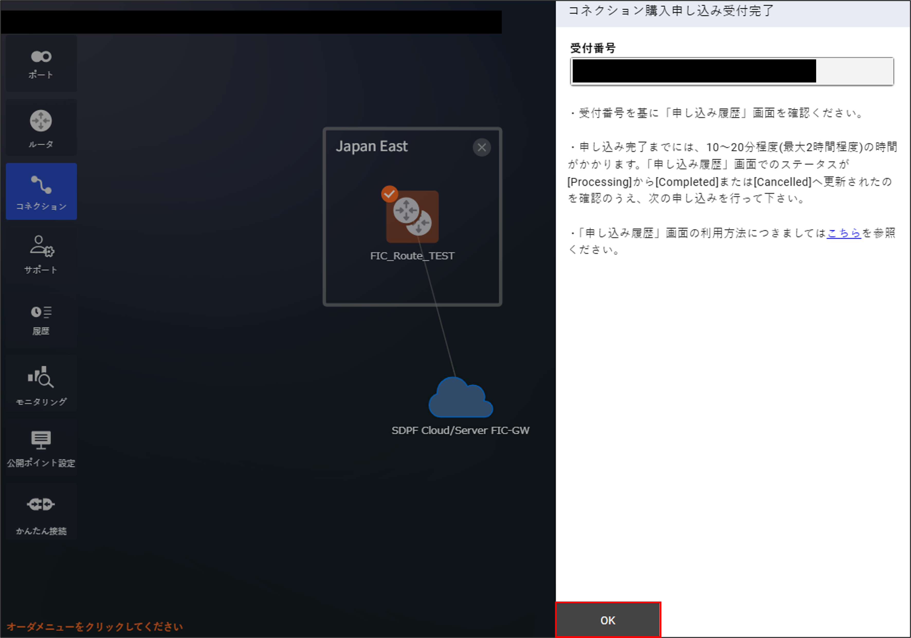Click the Japan East panel title
This screenshot has height=638, width=911.
tap(371, 146)
